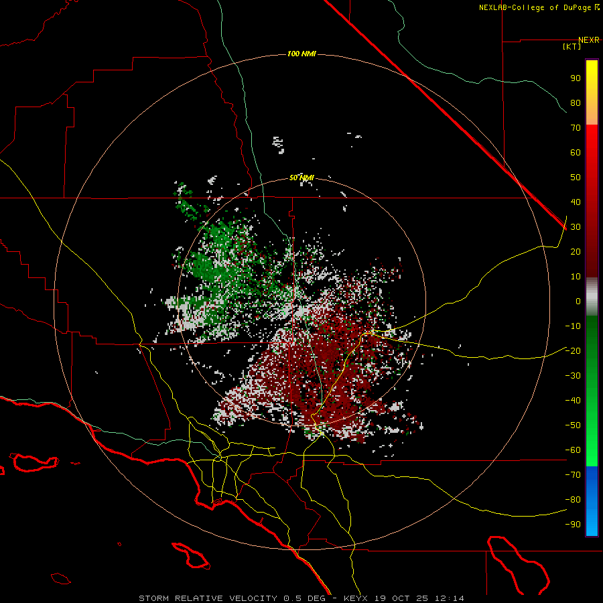This screenshot has height=603, width=603.
Task: Click the -10 value on the velocity scale
Action: pyautogui.click(x=573, y=326)
